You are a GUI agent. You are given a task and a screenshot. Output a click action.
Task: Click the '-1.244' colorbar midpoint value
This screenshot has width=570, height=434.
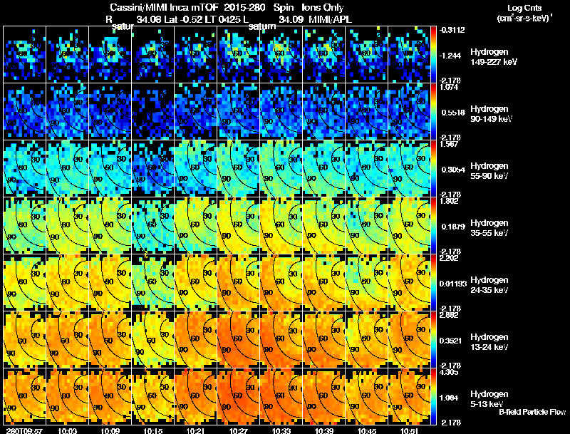click(450, 56)
